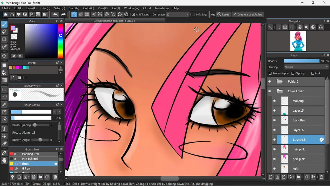
Task: Open the Time-lapse menu
Action: point(162,8)
